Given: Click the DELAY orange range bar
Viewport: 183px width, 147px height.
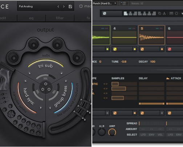Looking at the screenshot, I should click(151, 104).
